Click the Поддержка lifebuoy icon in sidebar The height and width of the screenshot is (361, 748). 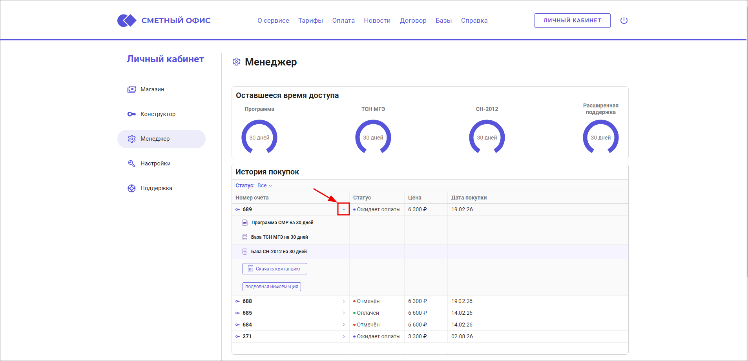131,188
